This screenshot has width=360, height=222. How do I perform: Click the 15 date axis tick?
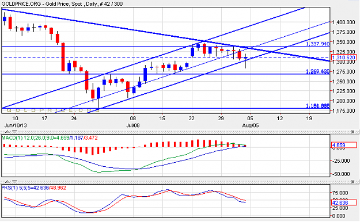pos(162,118)
